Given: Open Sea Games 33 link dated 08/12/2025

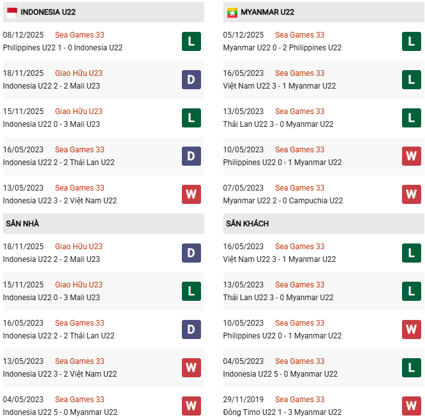Looking at the screenshot, I should (79, 35).
